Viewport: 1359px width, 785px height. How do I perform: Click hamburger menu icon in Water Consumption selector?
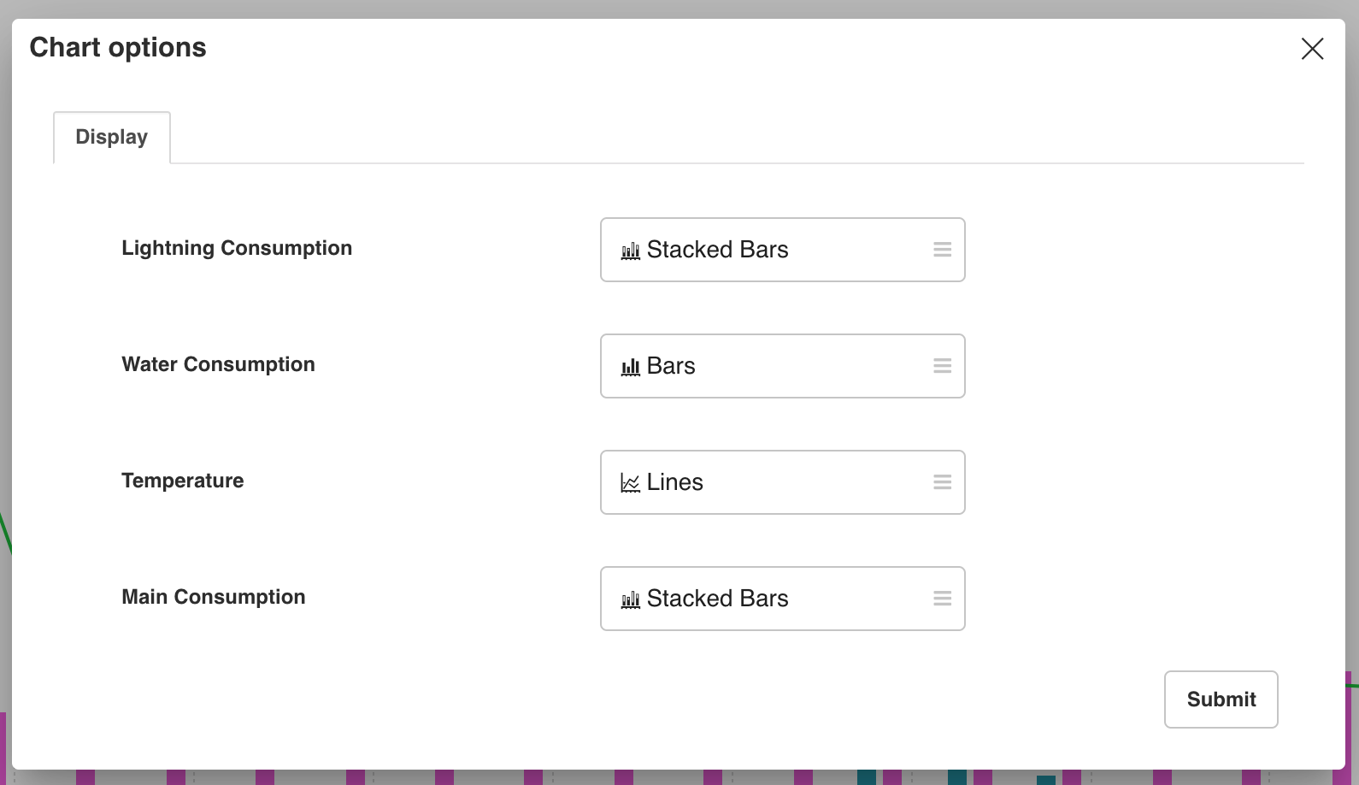[x=942, y=366]
